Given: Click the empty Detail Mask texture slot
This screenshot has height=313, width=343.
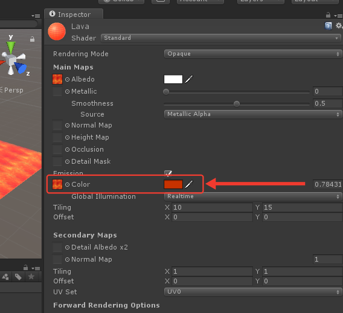Looking at the screenshot, I should [57, 161].
